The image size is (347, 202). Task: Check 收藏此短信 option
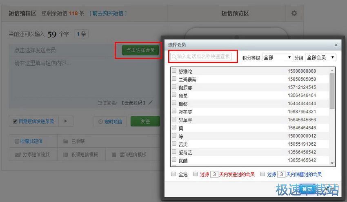[17, 141]
